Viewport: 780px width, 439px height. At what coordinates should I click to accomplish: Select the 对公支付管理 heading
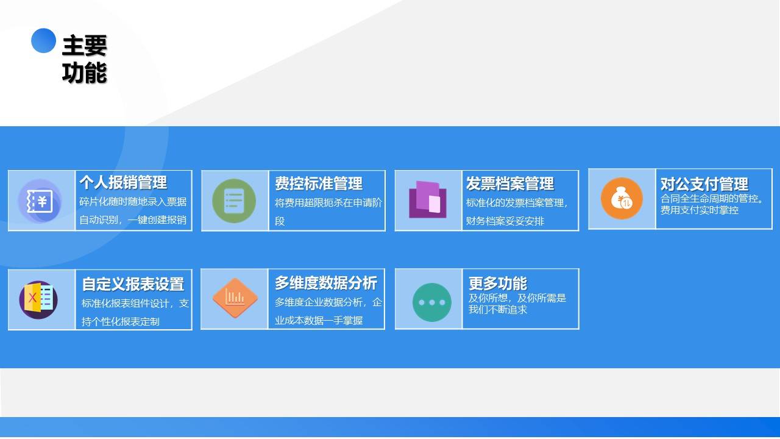click(704, 184)
